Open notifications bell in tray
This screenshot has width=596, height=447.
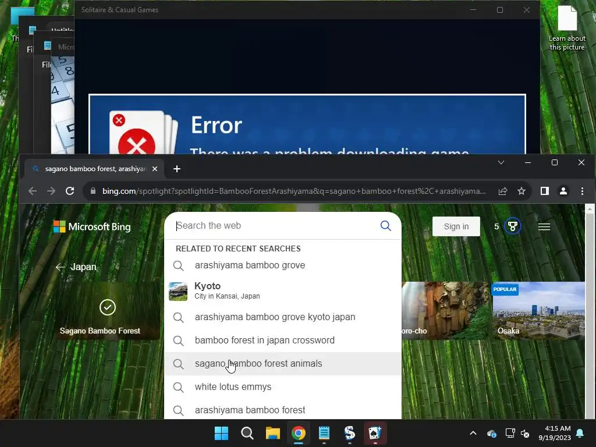(580, 433)
